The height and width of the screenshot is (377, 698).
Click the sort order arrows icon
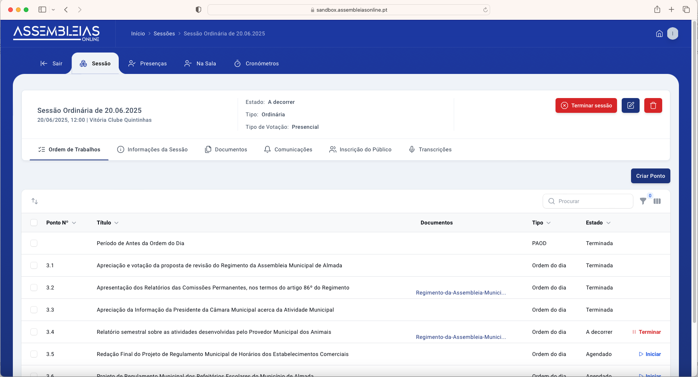tap(35, 201)
